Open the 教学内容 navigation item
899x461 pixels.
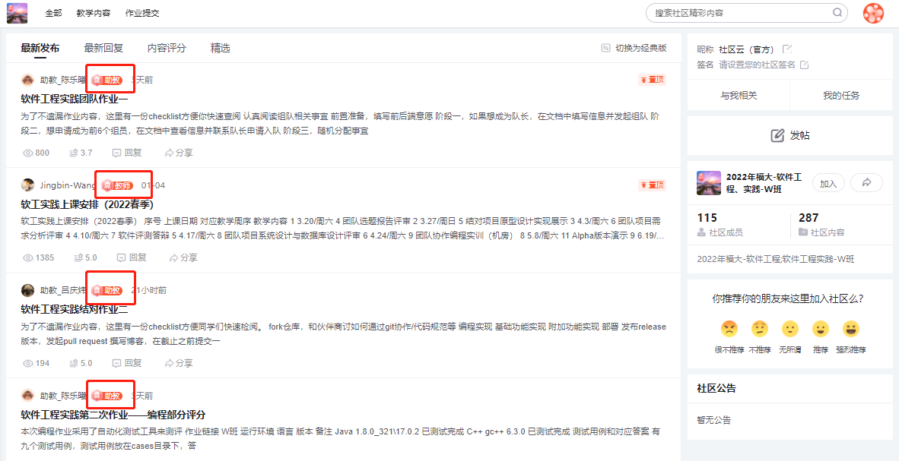coord(94,13)
